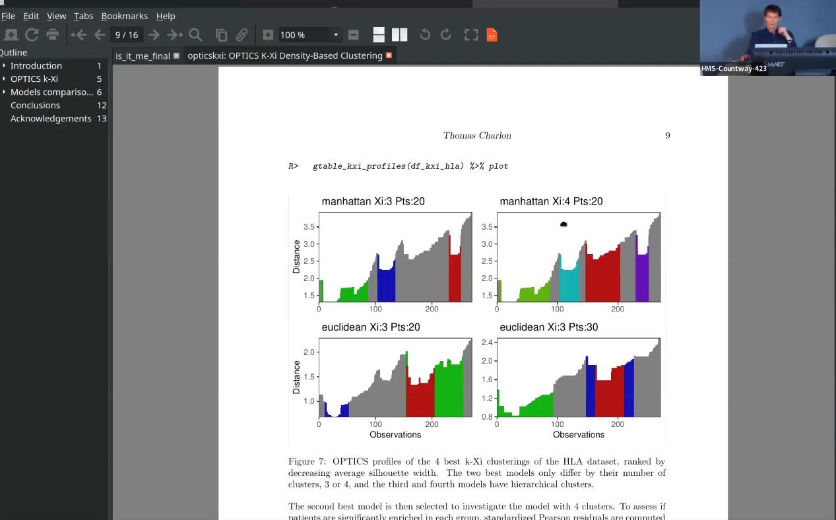Start presentation mode with orange icon
836x520 pixels.
click(492, 35)
